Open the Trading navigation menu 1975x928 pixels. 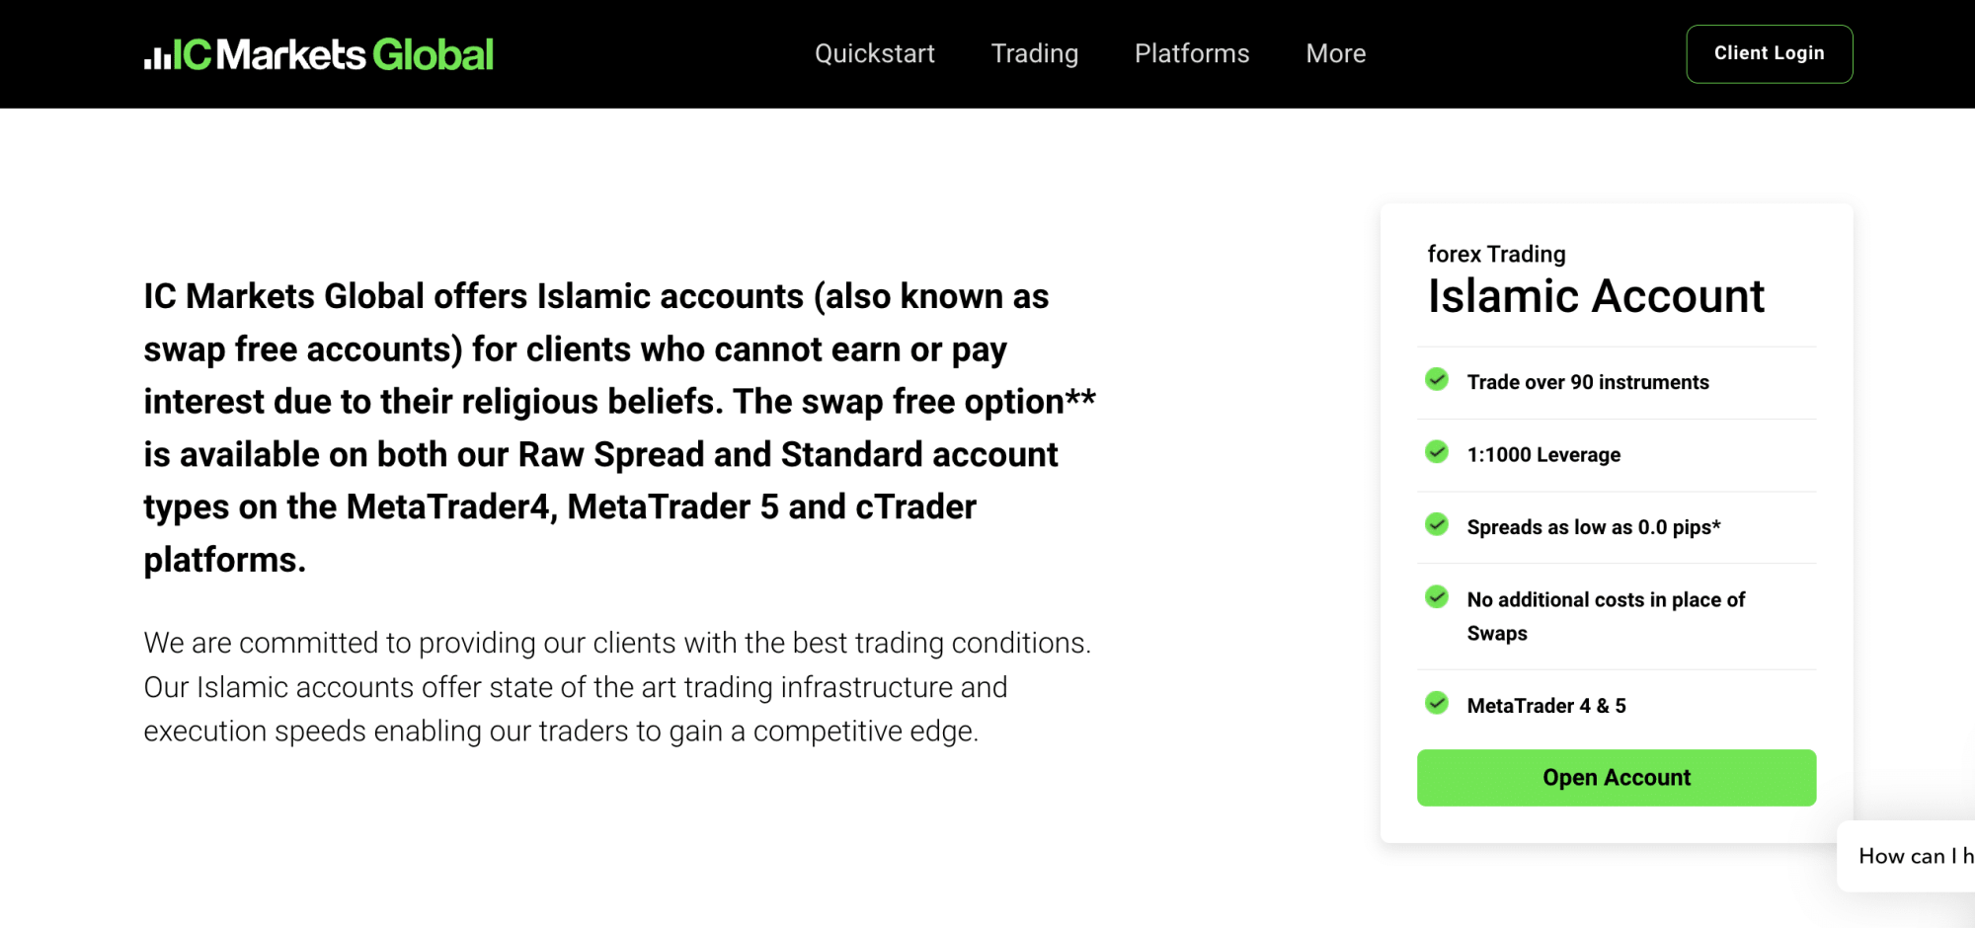coord(1034,53)
